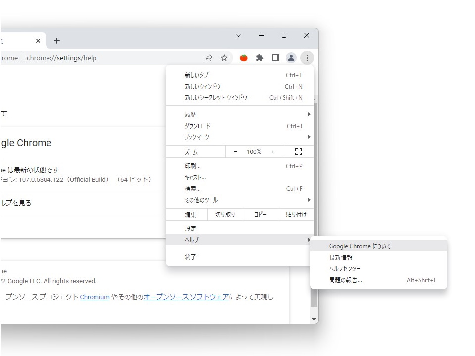
Task: Click the profile avatar icon
Action: click(291, 58)
